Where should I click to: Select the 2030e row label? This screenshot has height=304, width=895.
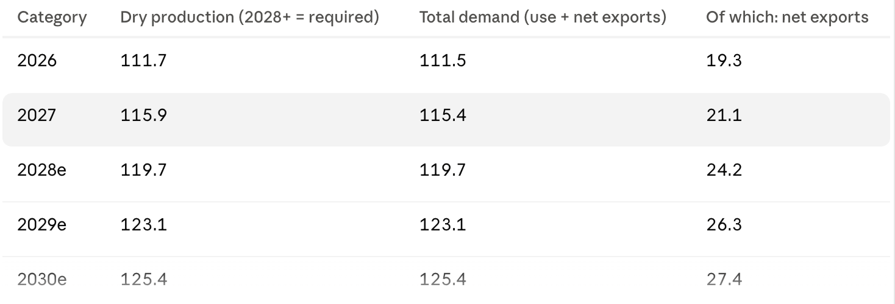tap(41, 279)
